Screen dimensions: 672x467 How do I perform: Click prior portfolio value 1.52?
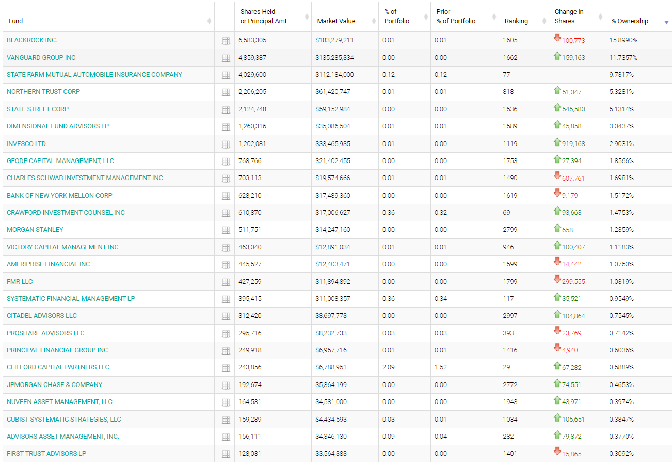tap(441, 367)
